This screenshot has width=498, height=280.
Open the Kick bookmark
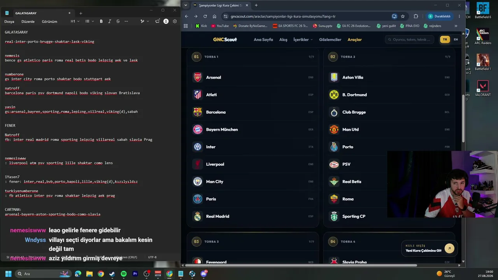point(201,26)
